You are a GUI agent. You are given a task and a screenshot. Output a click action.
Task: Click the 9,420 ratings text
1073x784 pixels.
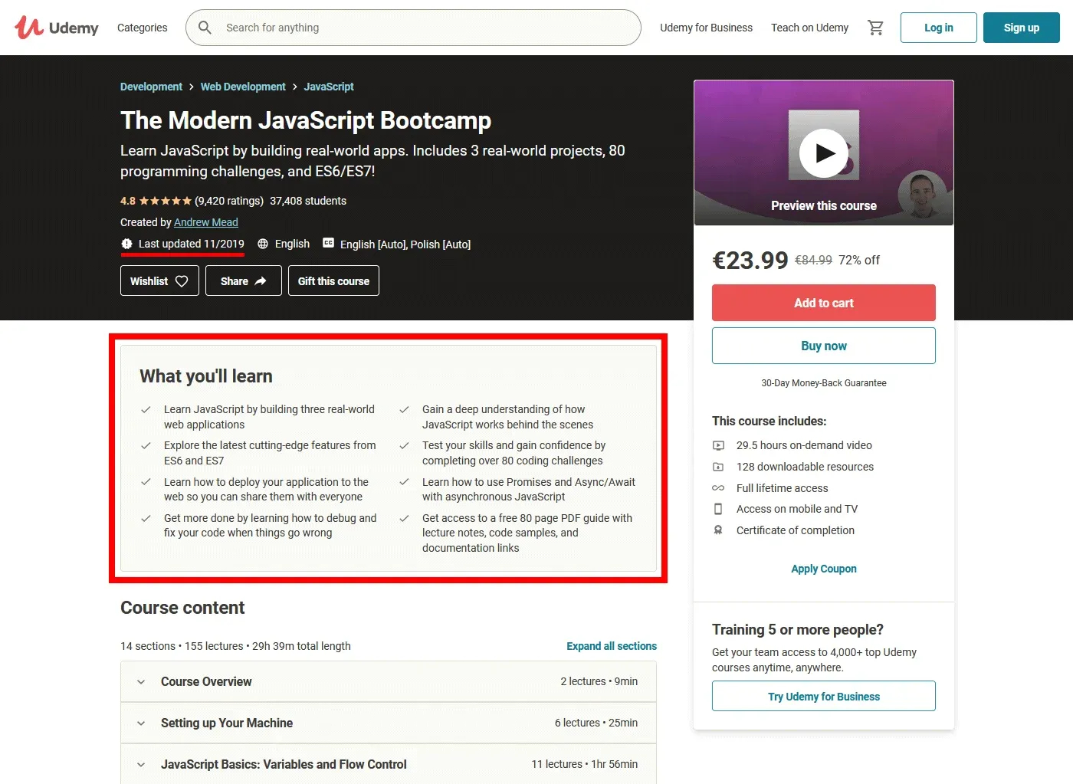tap(229, 201)
